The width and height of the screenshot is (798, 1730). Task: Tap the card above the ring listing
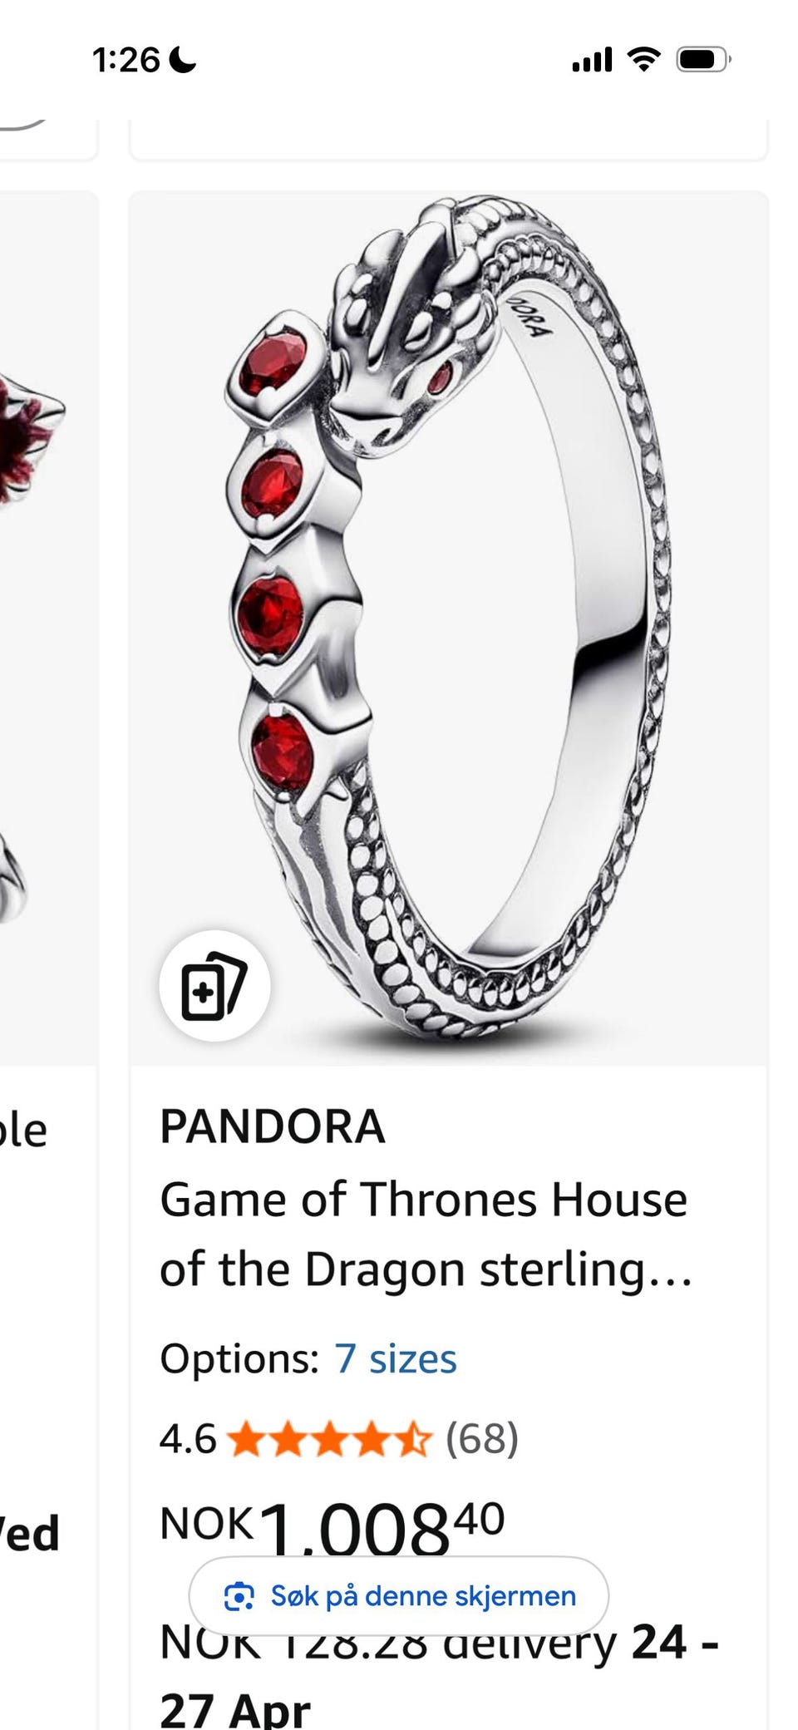pyautogui.click(x=449, y=139)
